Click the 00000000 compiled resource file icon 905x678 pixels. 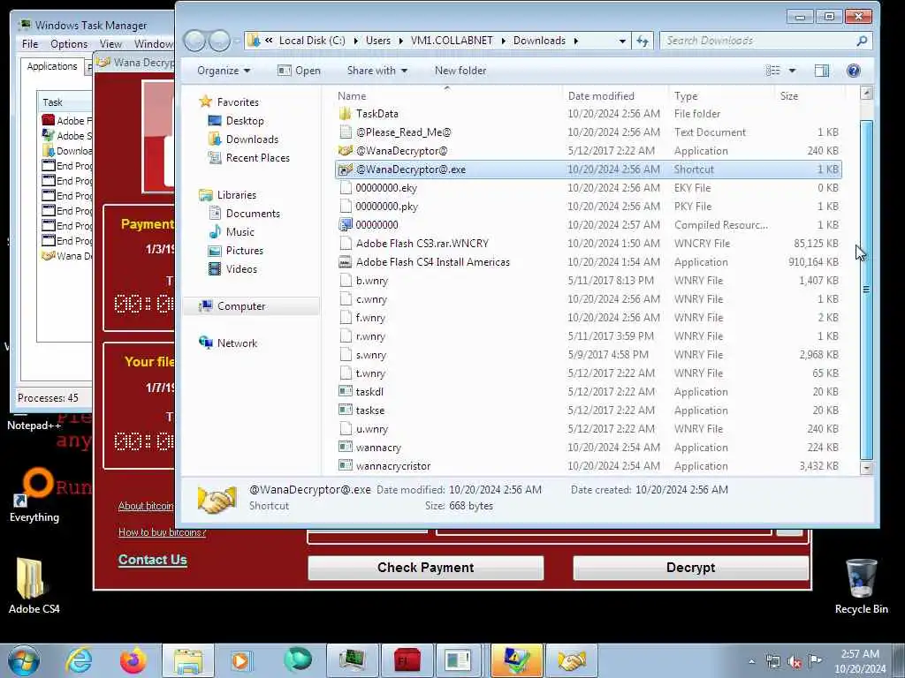click(x=346, y=225)
